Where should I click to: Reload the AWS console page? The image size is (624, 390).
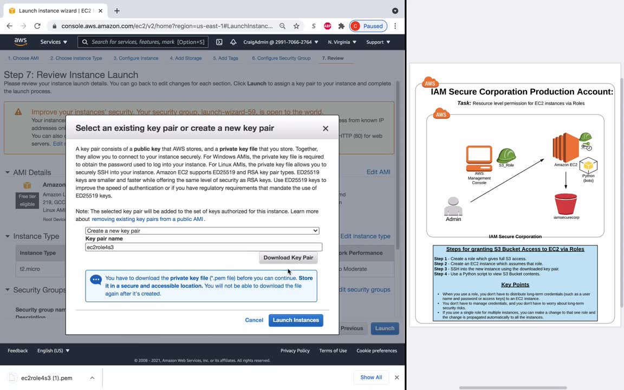pyautogui.click(x=37, y=26)
